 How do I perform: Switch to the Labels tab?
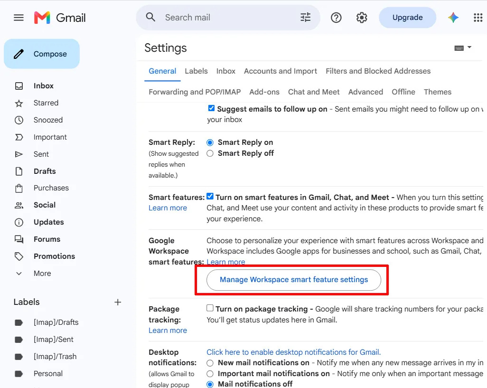tap(196, 71)
